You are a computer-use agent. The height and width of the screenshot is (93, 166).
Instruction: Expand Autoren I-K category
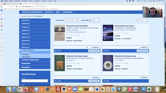[35, 34]
